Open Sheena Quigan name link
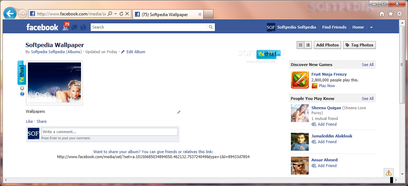Screen dimensions: 408x186 click(326, 108)
